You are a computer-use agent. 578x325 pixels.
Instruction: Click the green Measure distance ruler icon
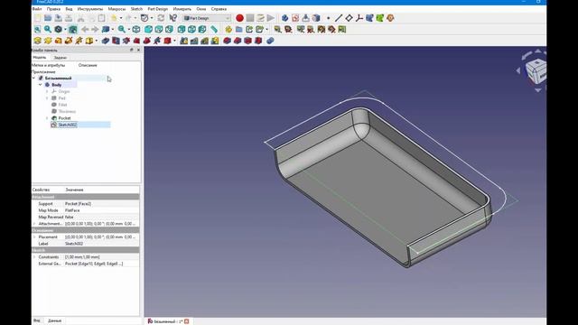point(214,29)
